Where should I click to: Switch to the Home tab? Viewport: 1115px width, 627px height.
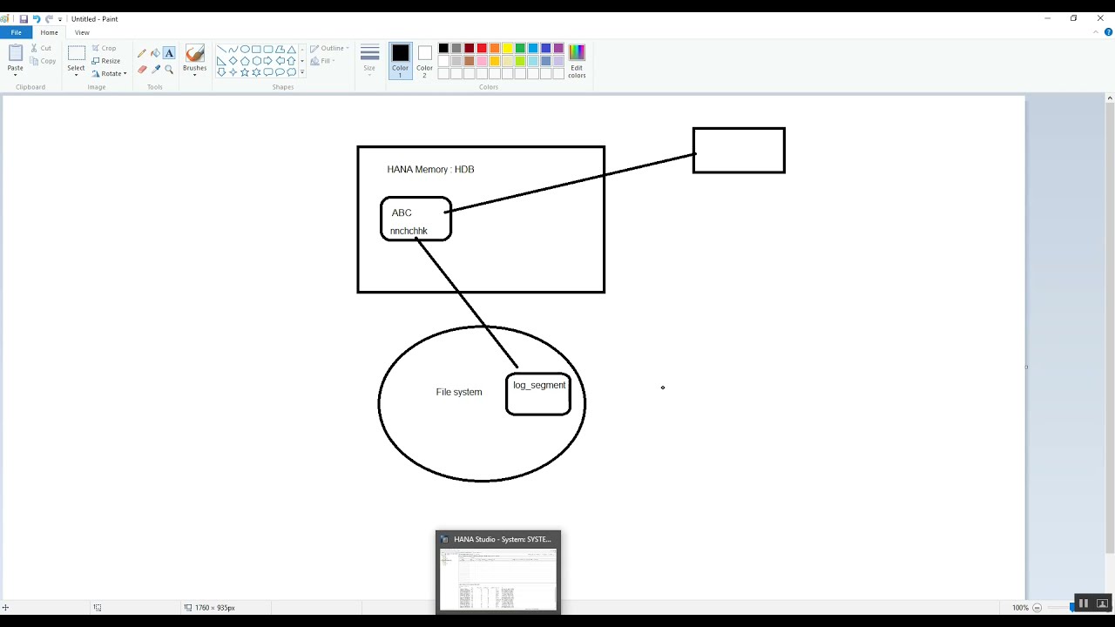(x=50, y=32)
